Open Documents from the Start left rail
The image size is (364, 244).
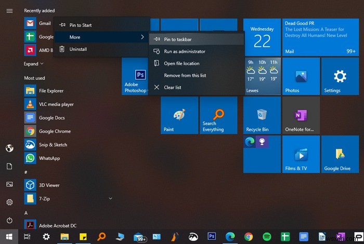tap(9, 166)
